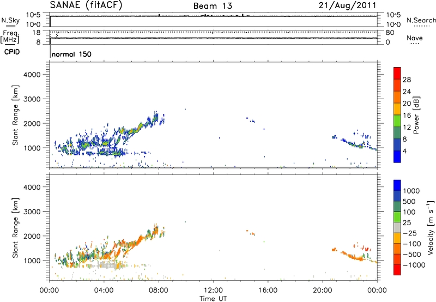Click the dotted line sample under Nave
436x302 pixels.
pos(415,44)
